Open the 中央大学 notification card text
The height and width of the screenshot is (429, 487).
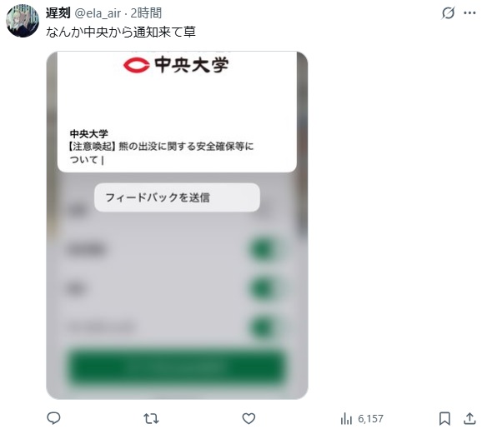click(162, 147)
